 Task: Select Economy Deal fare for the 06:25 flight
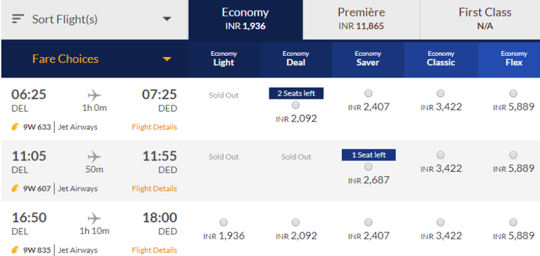(x=296, y=105)
